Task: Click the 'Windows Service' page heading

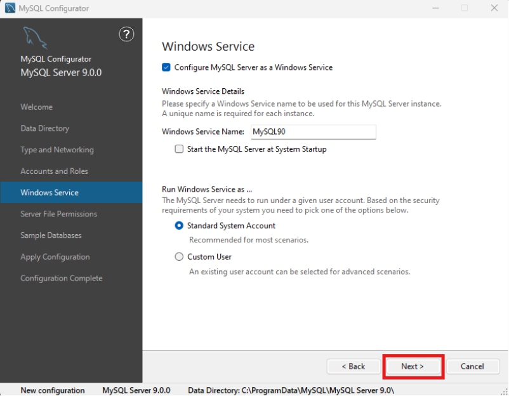Action: pos(208,46)
